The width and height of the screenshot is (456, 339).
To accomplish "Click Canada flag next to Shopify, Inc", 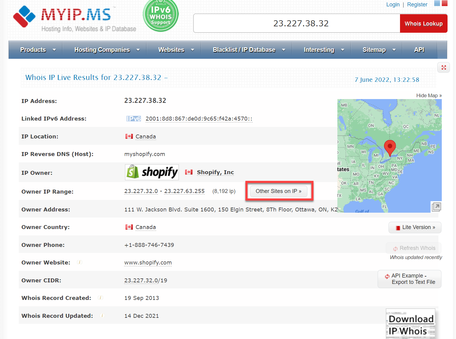I will click(x=189, y=172).
